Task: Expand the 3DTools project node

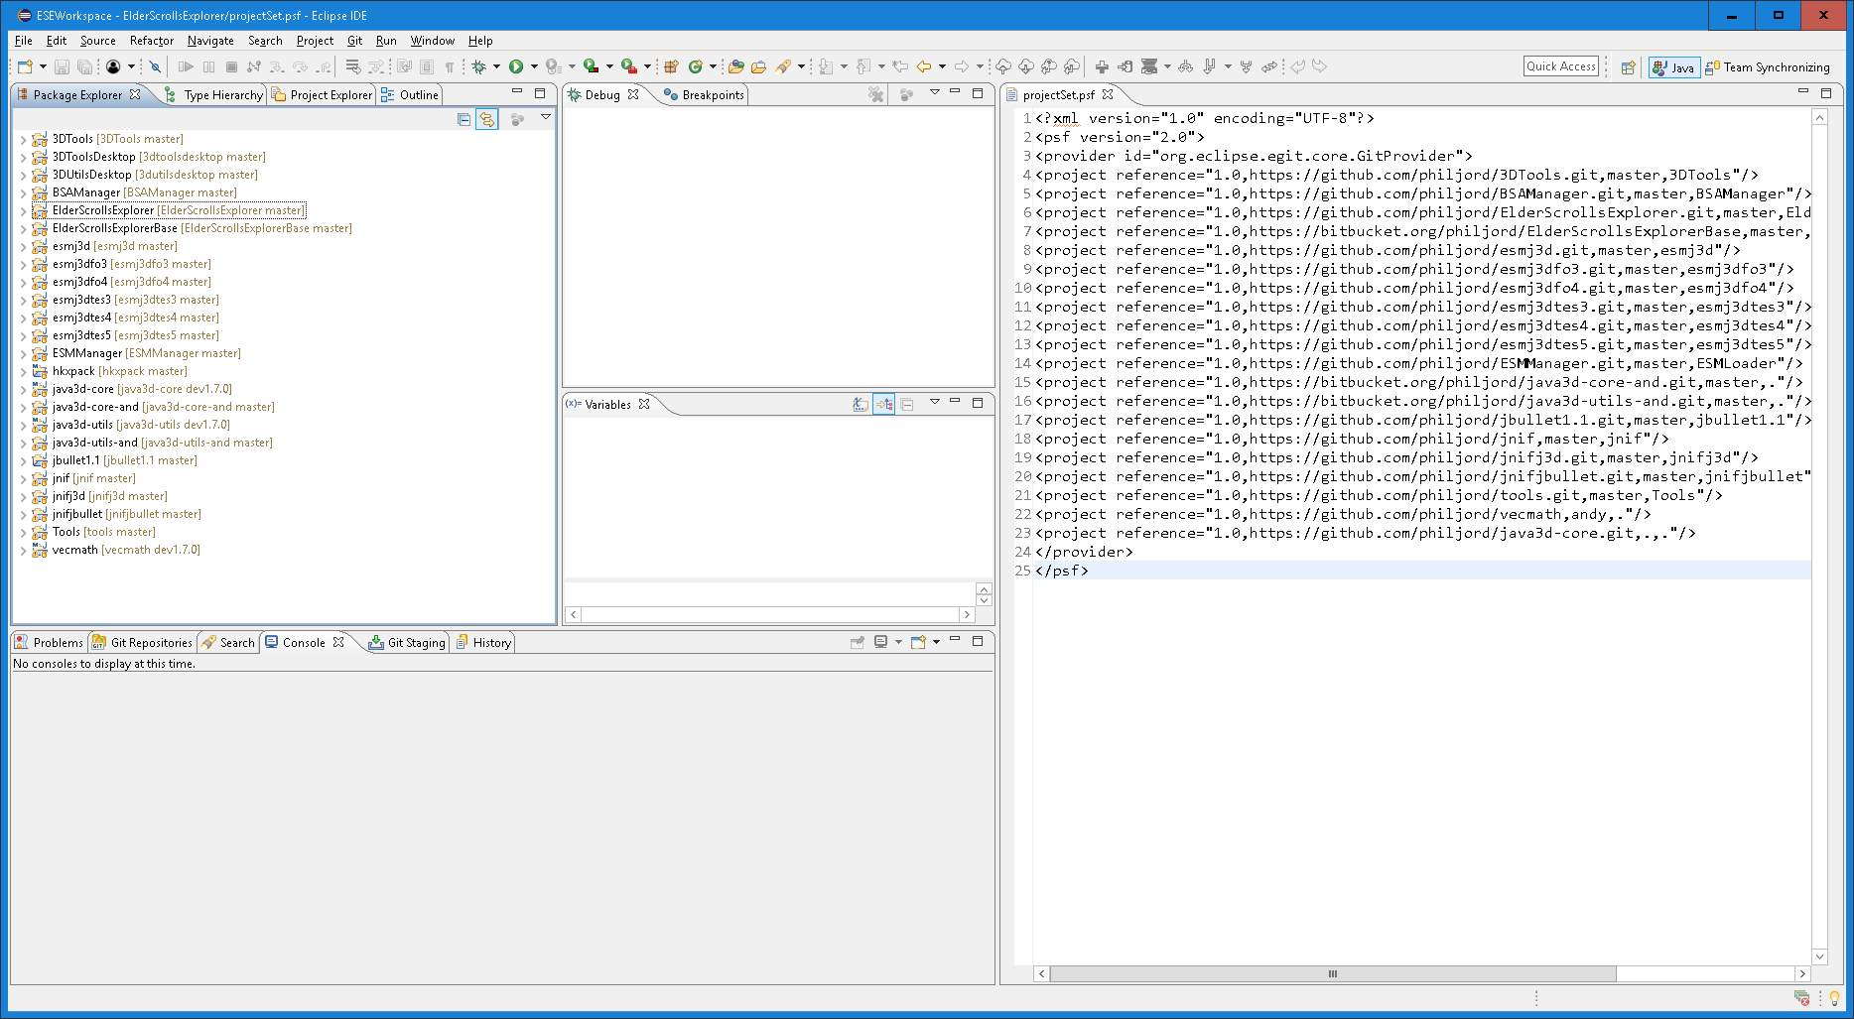Action: [24, 139]
